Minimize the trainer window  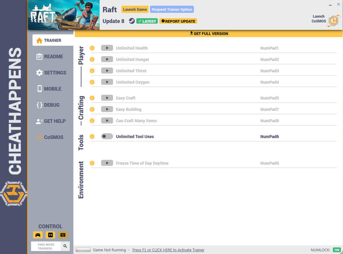(330, 5)
